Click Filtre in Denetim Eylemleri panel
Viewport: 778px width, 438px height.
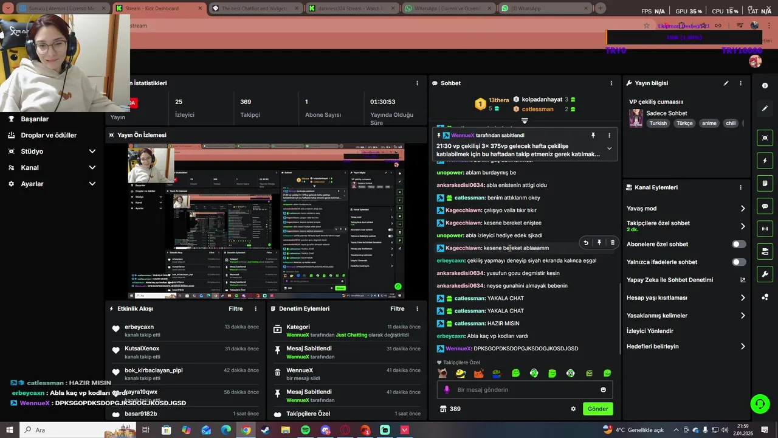tap(397, 309)
